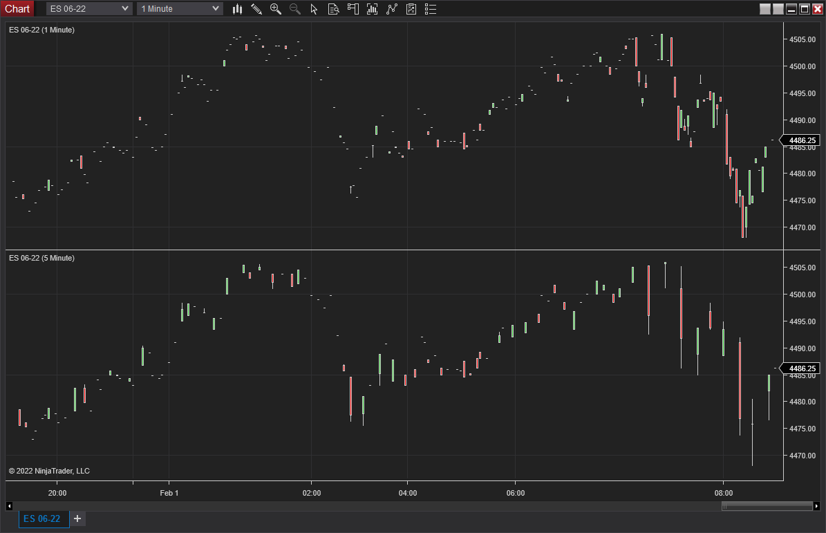Click the 4505.00 price label in upper panel
Viewport: 826px width, 533px height.
pyautogui.click(x=802, y=39)
